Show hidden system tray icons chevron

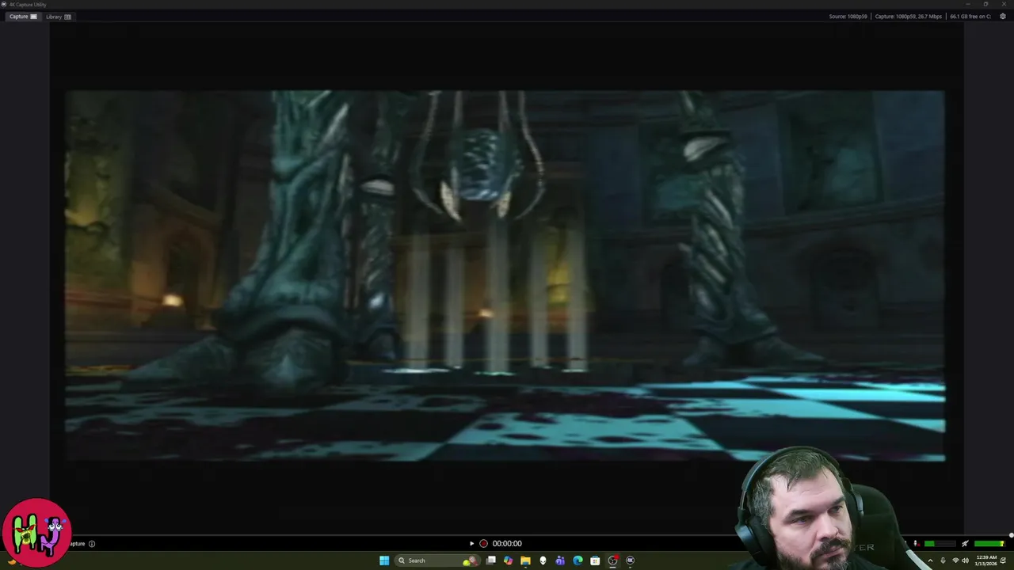[x=930, y=560]
